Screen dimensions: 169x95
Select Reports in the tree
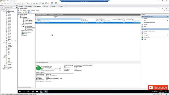[x=25, y=34]
